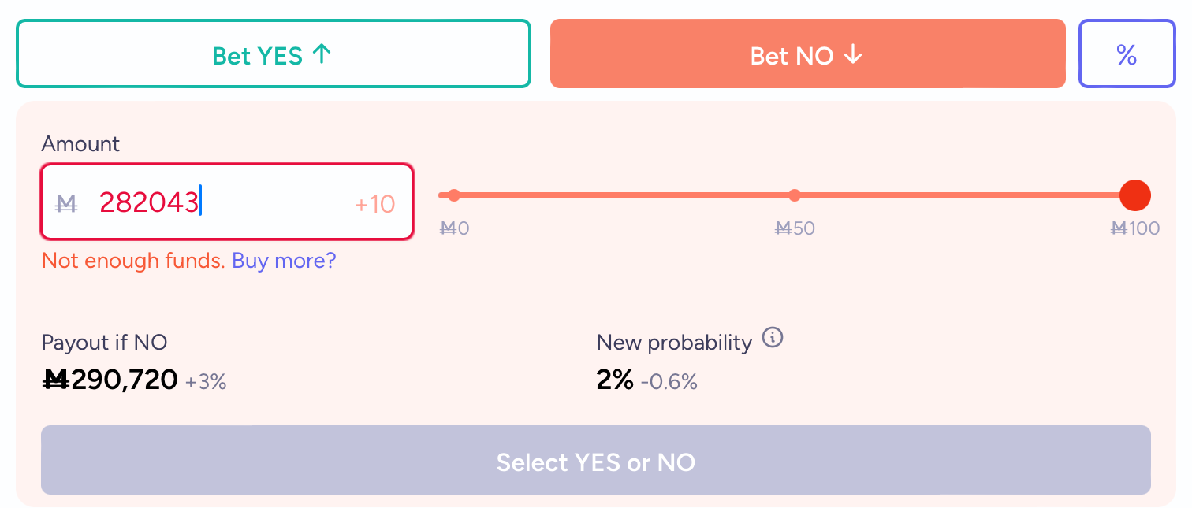The width and height of the screenshot is (1192, 508).
Task: Click the Ṁ100 label under the slider
Action: (1134, 228)
